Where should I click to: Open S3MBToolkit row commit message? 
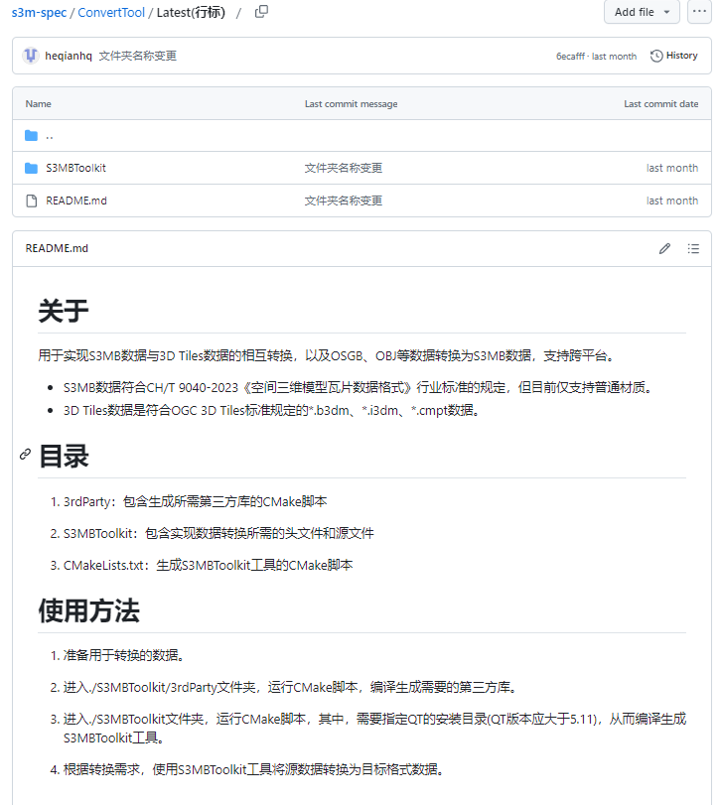coord(344,168)
